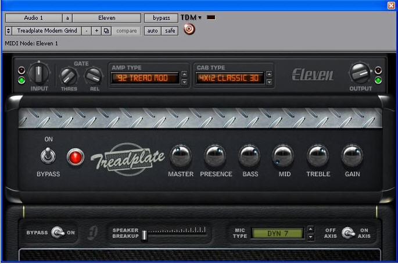Toggle plug-in bypass button
Viewport: 398px width, 264px height.
pos(161,18)
